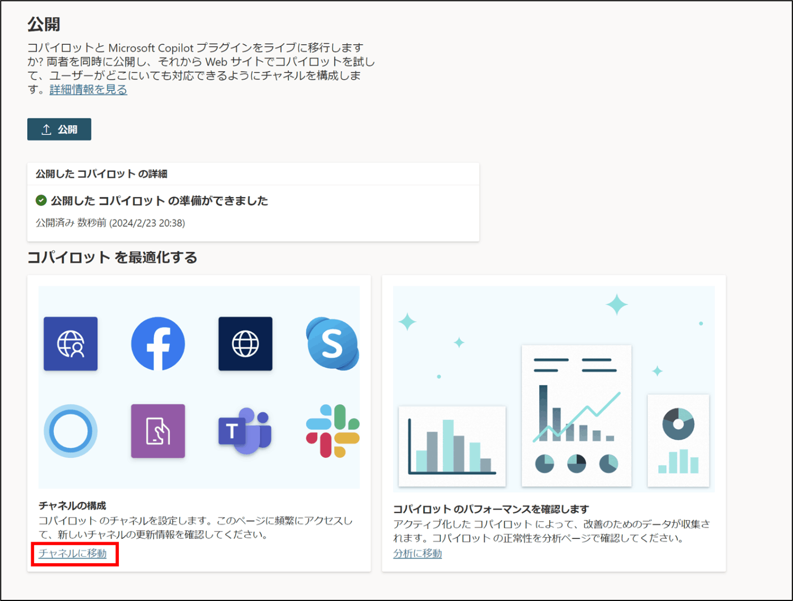Click the チャネルの構成 heading
Image resolution: width=793 pixels, height=601 pixels.
point(73,505)
